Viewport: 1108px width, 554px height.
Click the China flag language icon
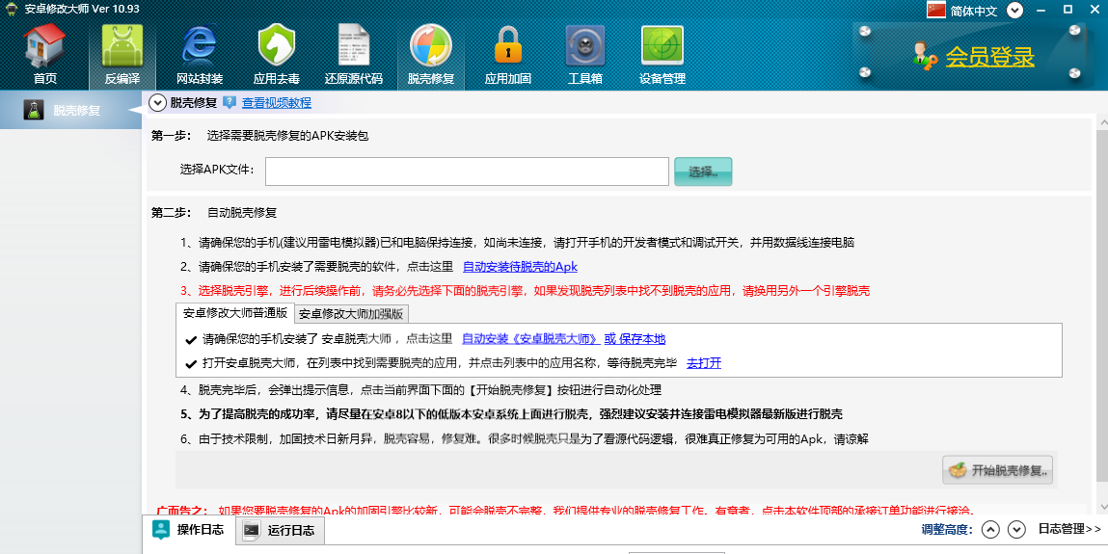point(936,10)
